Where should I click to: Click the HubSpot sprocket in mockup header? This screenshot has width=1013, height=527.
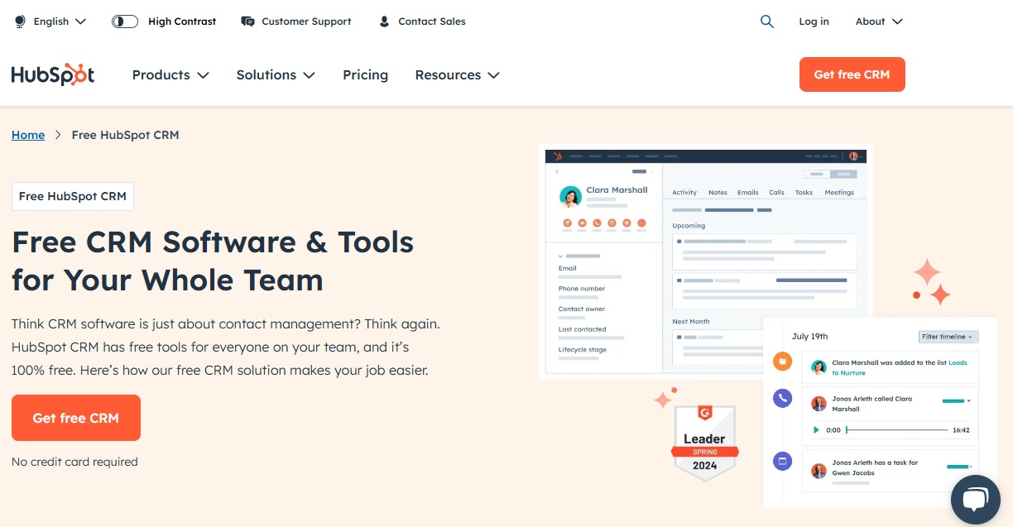558,156
